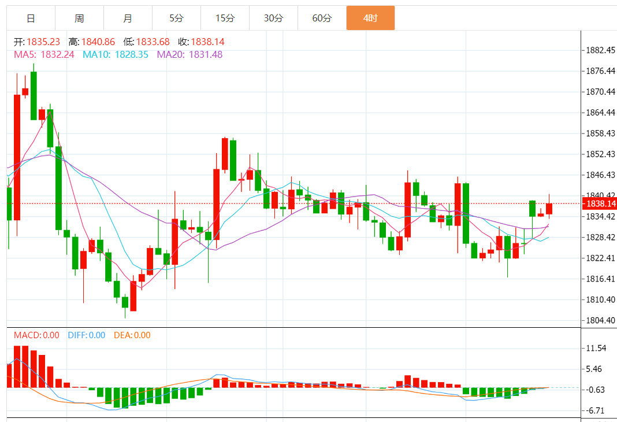Click the 1834.42 price axis label
The height and width of the screenshot is (422, 617).
pyautogui.click(x=600, y=217)
